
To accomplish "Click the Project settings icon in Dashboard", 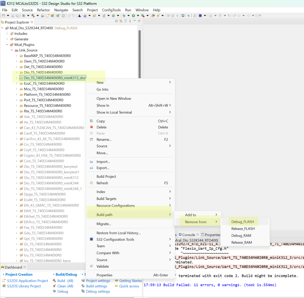I will click(83, 281).
